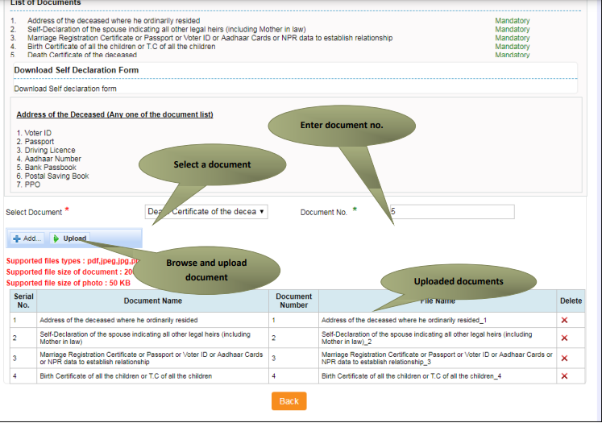Click 'Postal Saving Book' in the document list
The image size is (602, 423).
(56, 176)
